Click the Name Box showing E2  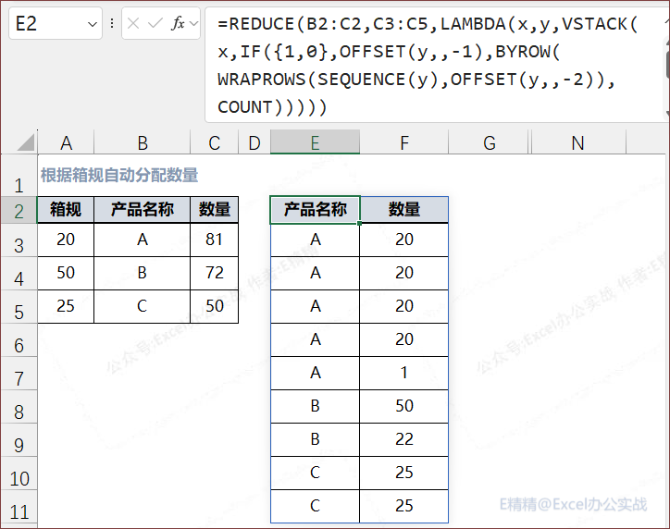(56, 23)
